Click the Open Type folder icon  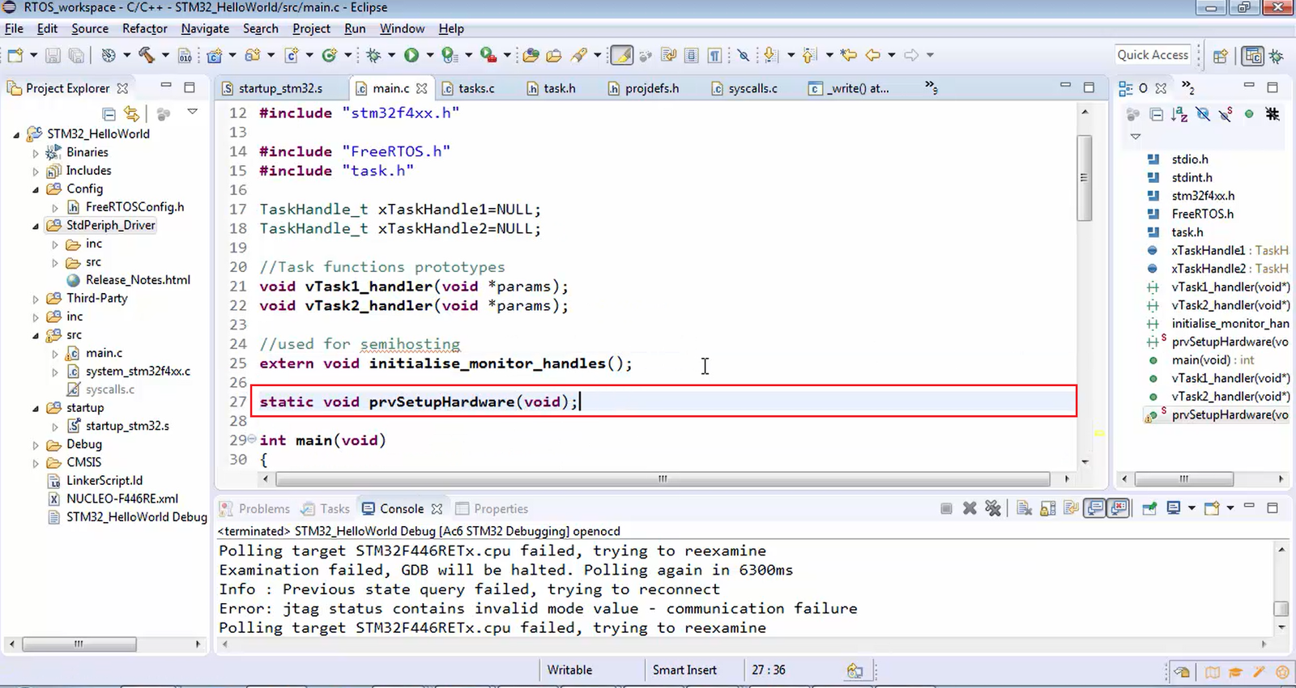(x=531, y=55)
